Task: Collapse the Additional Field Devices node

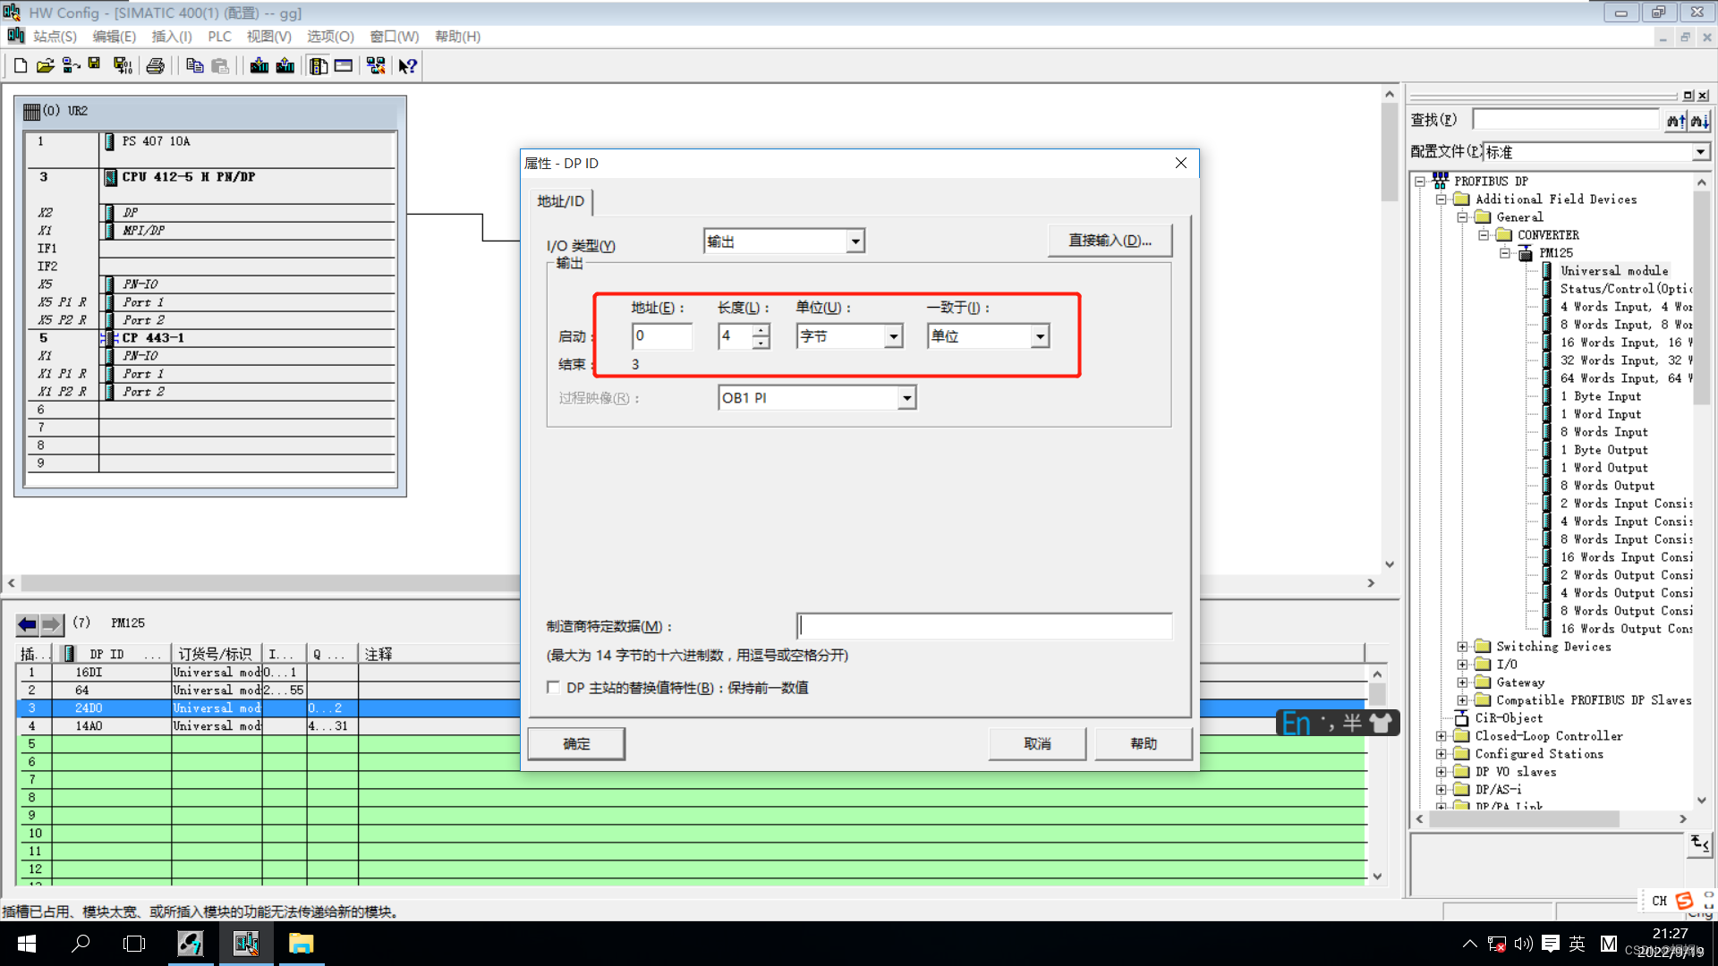Action: pos(1442,199)
